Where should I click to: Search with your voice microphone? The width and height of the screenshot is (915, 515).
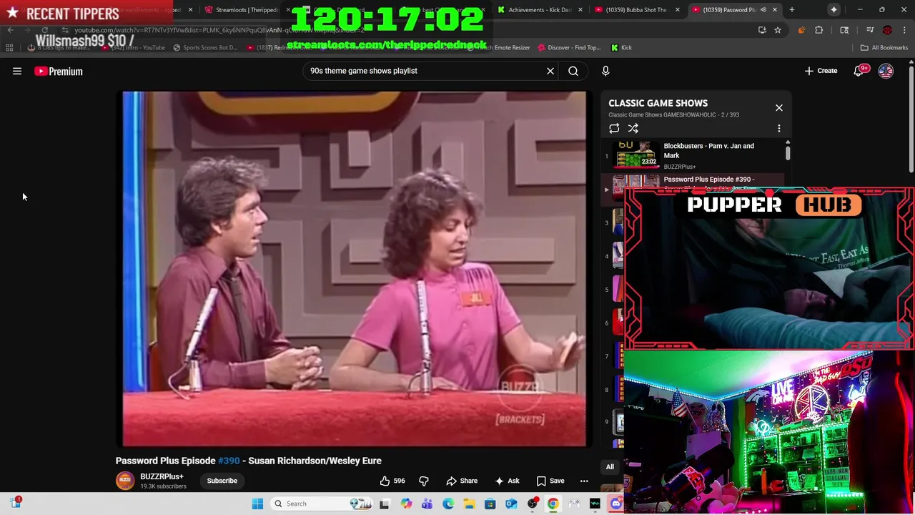click(x=605, y=71)
